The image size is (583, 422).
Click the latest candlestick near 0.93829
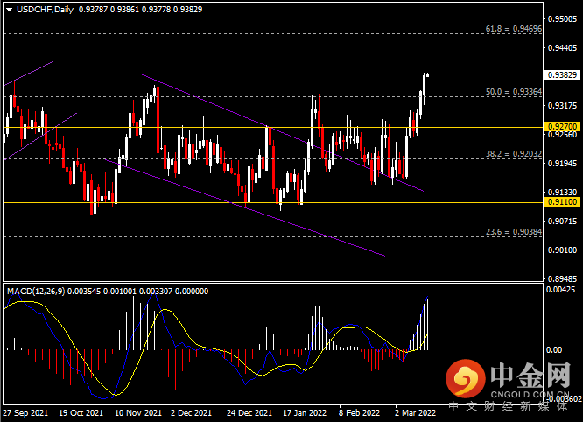(x=427, y=75)
